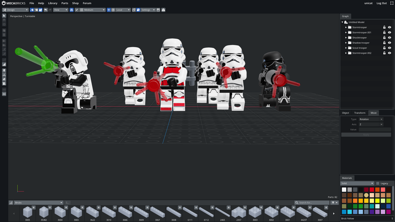Switch to the Object tab
The image size is (395, 222).
(346, 113)
